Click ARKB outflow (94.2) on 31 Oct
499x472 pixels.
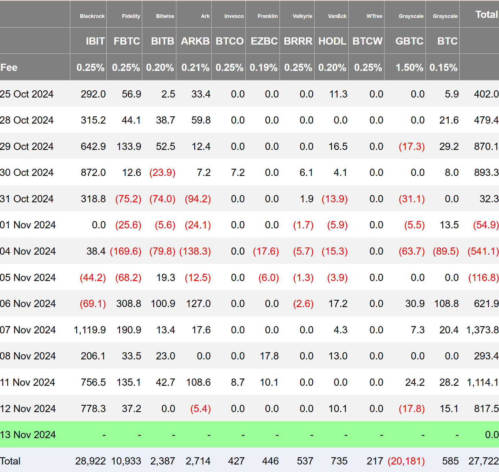click(x=198, y=199)
